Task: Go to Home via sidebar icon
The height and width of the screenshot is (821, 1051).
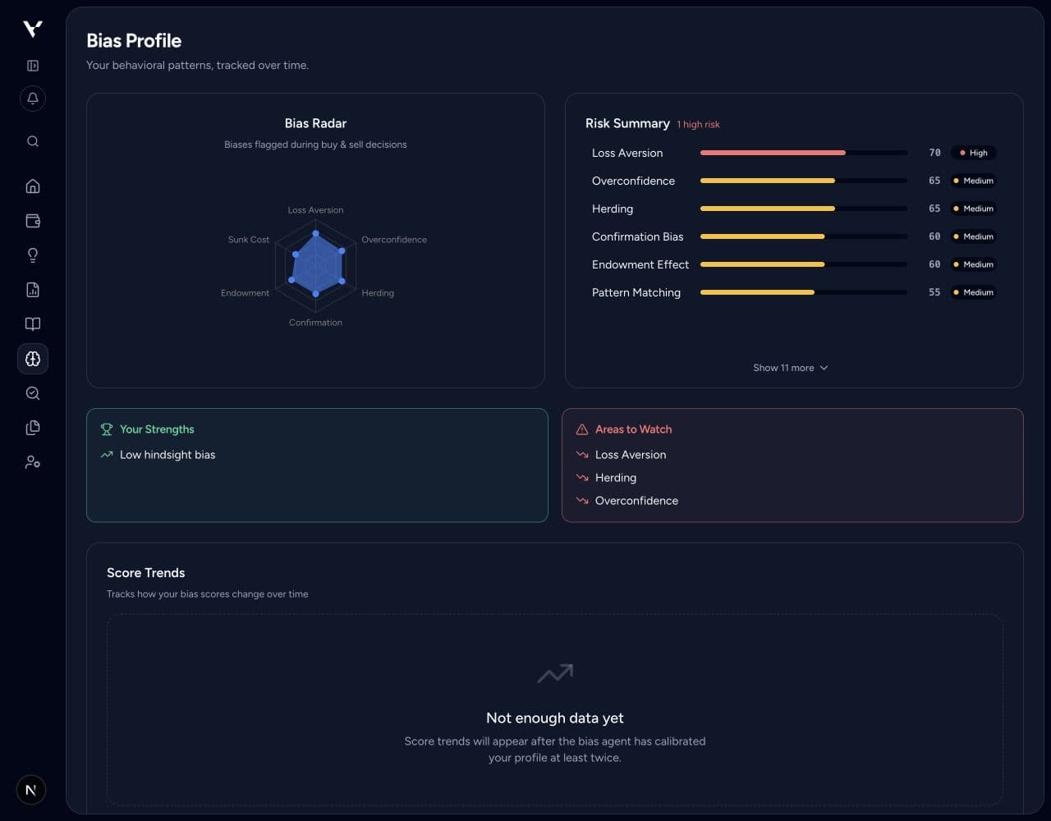Action: [x=33, y=186]
